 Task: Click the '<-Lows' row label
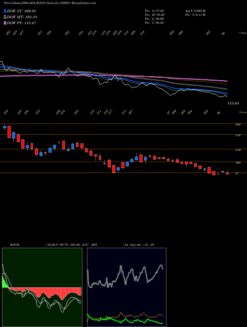click(243, 112)
